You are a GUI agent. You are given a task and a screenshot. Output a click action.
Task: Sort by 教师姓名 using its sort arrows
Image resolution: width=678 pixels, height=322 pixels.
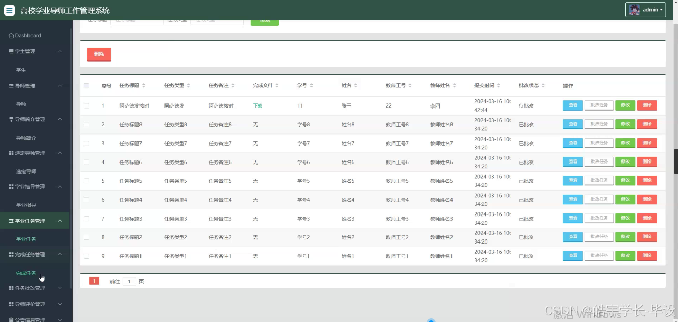pyautogui.click(x=455, y=85)
